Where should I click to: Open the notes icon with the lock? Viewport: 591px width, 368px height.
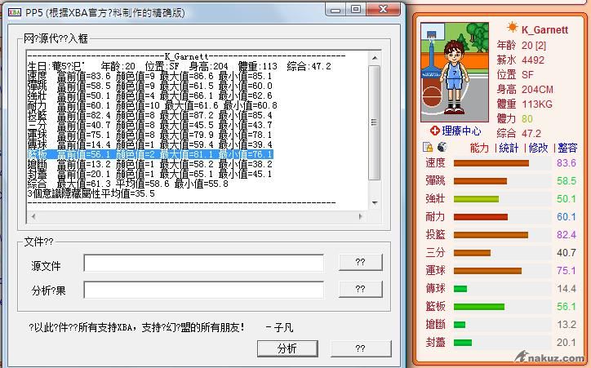click(x=428, y=147)
